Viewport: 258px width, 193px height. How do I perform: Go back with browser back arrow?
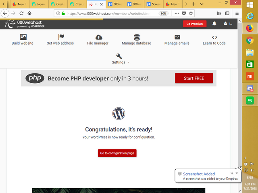point(5,13)
